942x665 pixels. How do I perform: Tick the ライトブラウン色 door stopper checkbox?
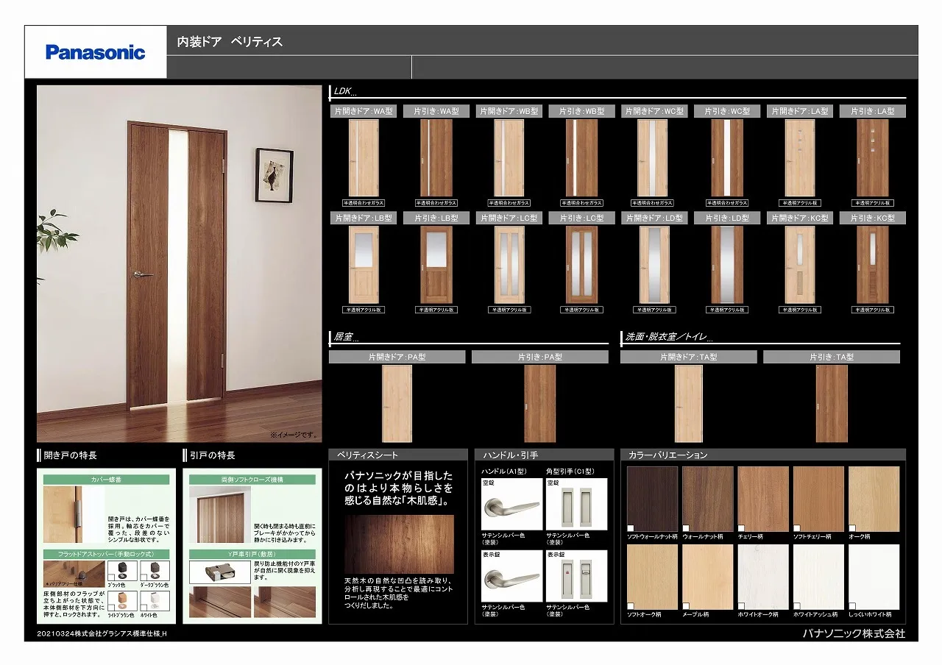point(111,608)
